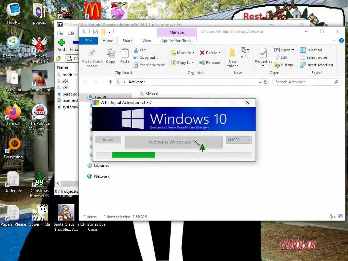Click the activation progress bar

[x=174, y=155]
